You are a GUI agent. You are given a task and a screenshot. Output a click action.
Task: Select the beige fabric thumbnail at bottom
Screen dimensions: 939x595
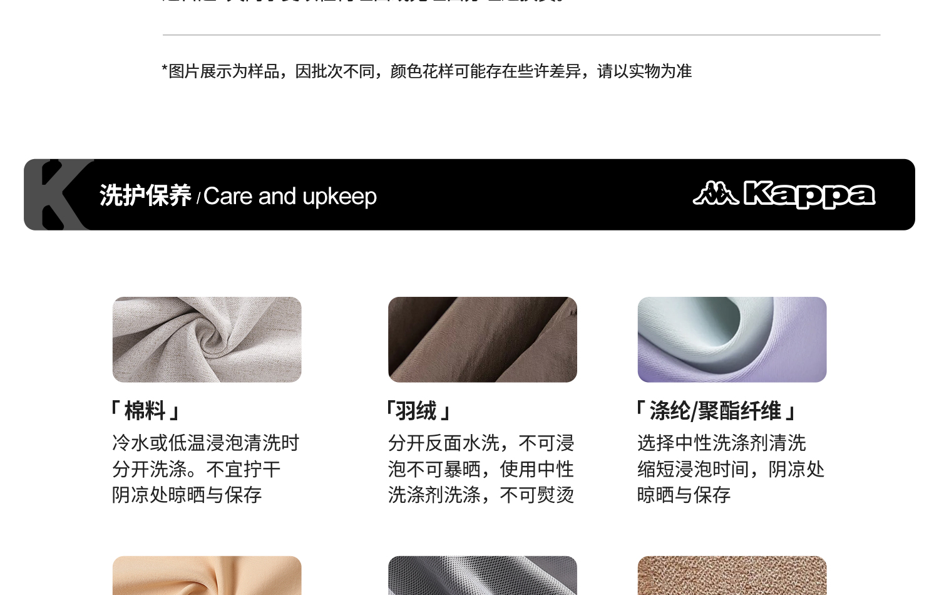(207, 576)
